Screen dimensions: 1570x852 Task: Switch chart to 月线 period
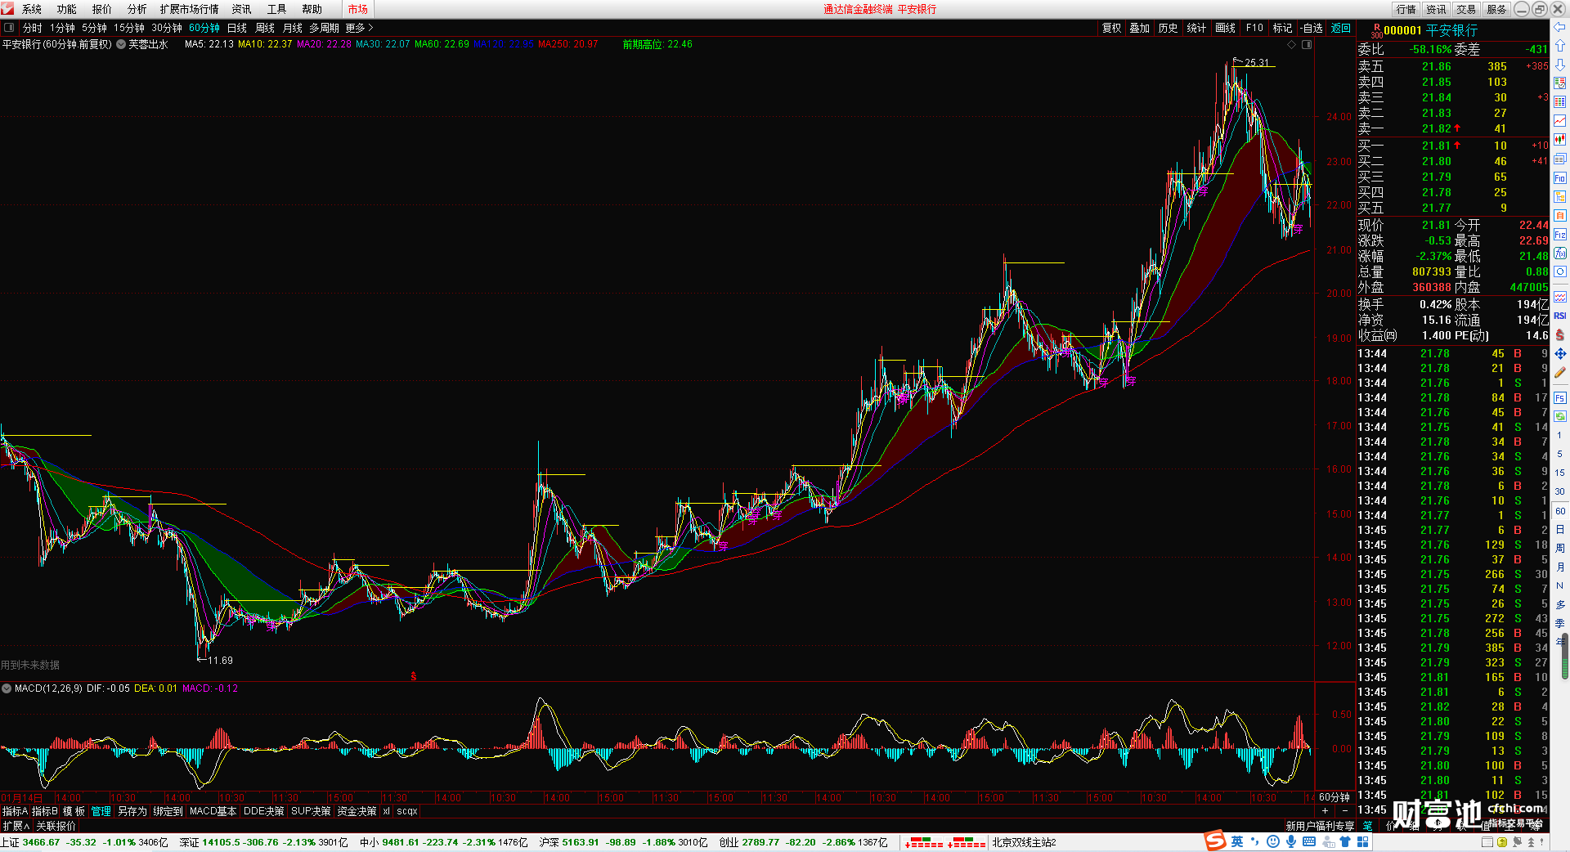(x=293, y=28)
